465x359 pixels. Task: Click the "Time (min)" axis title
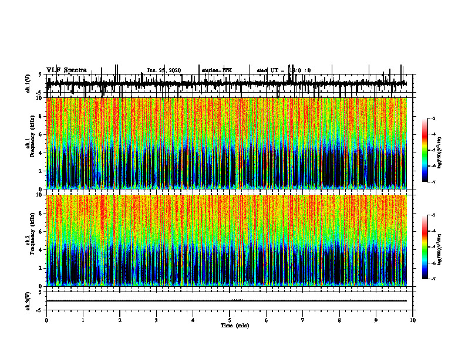235,326
